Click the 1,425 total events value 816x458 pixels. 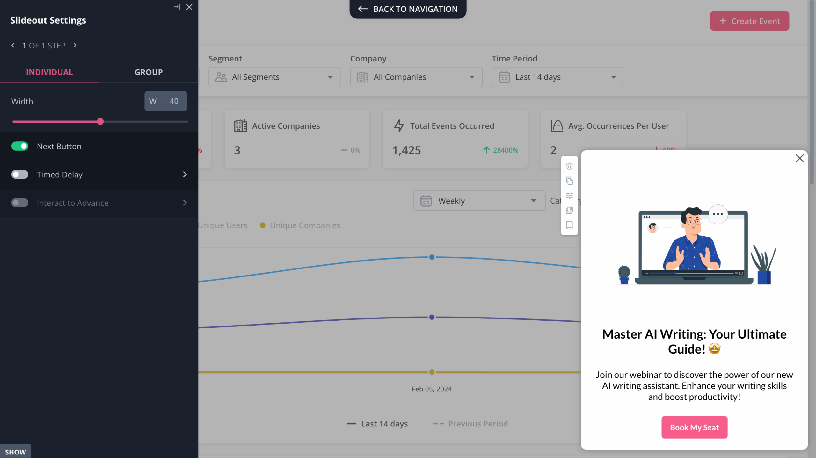[406, 150]
